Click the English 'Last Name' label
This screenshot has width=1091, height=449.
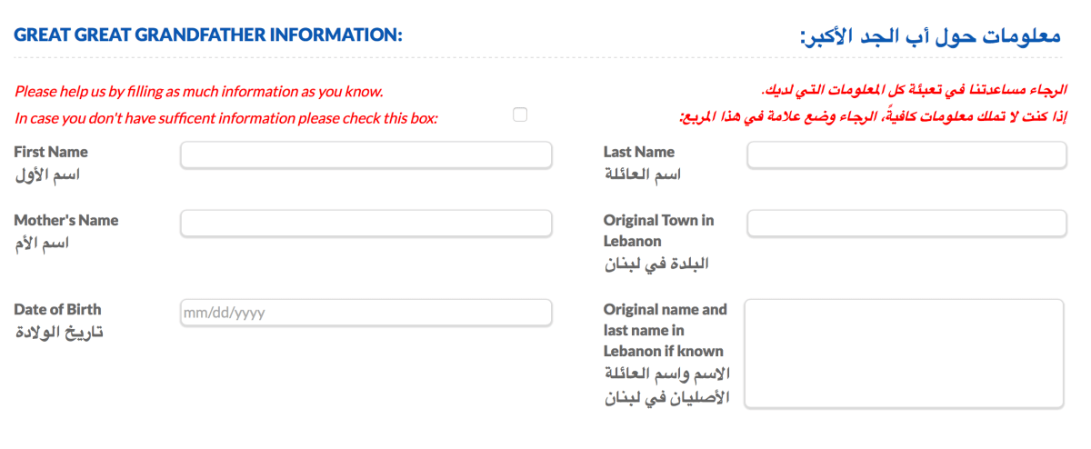click(x=639, y=152)
